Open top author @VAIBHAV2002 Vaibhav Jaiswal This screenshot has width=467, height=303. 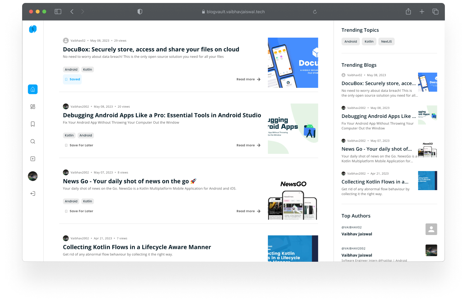(x=357, y=252)
